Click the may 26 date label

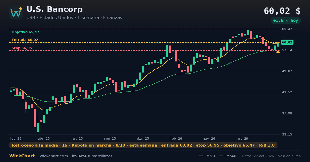[x=209, y=138]
